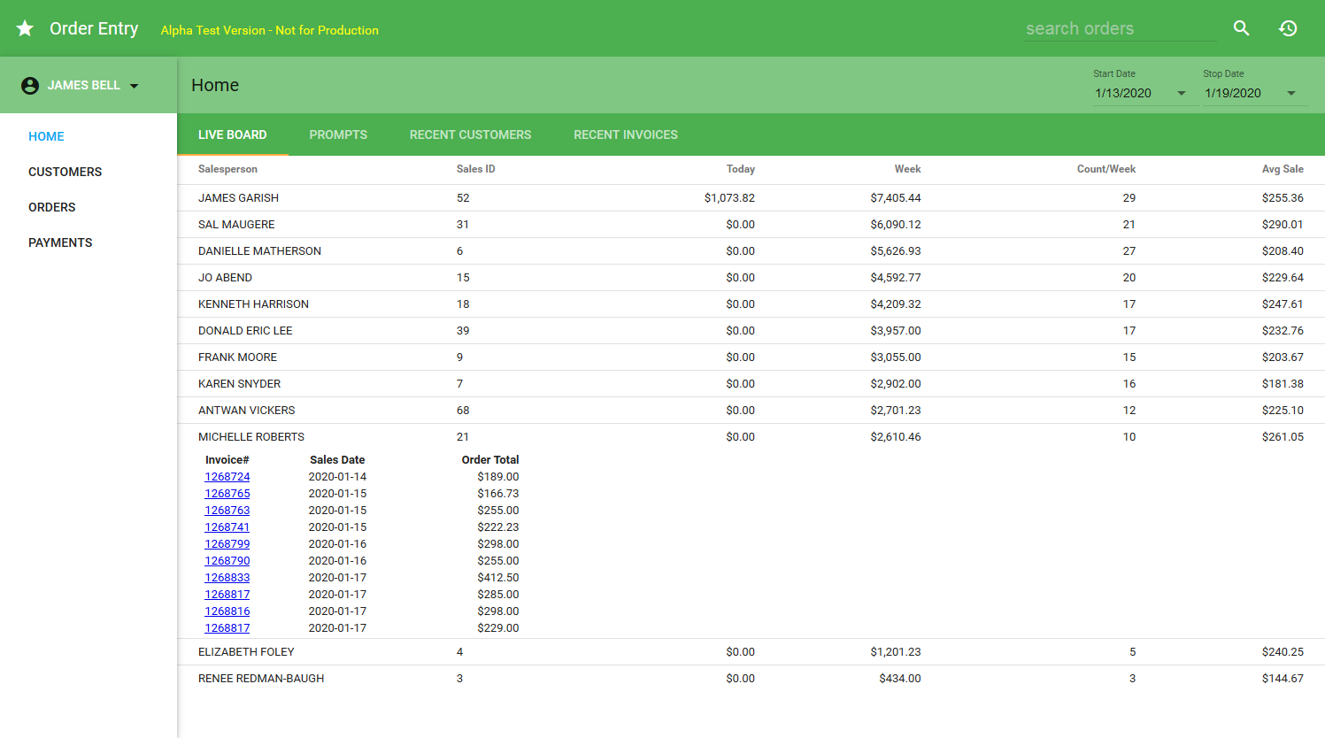Screen dimensions: 1325x738
Task: Select the KAREN SNYDER row
Action: point(751,384)
